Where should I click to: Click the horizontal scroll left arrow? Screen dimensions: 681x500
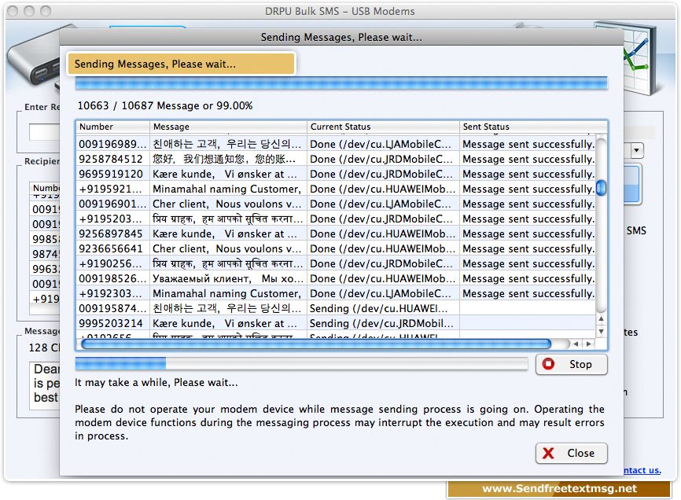tap(576, 344)
